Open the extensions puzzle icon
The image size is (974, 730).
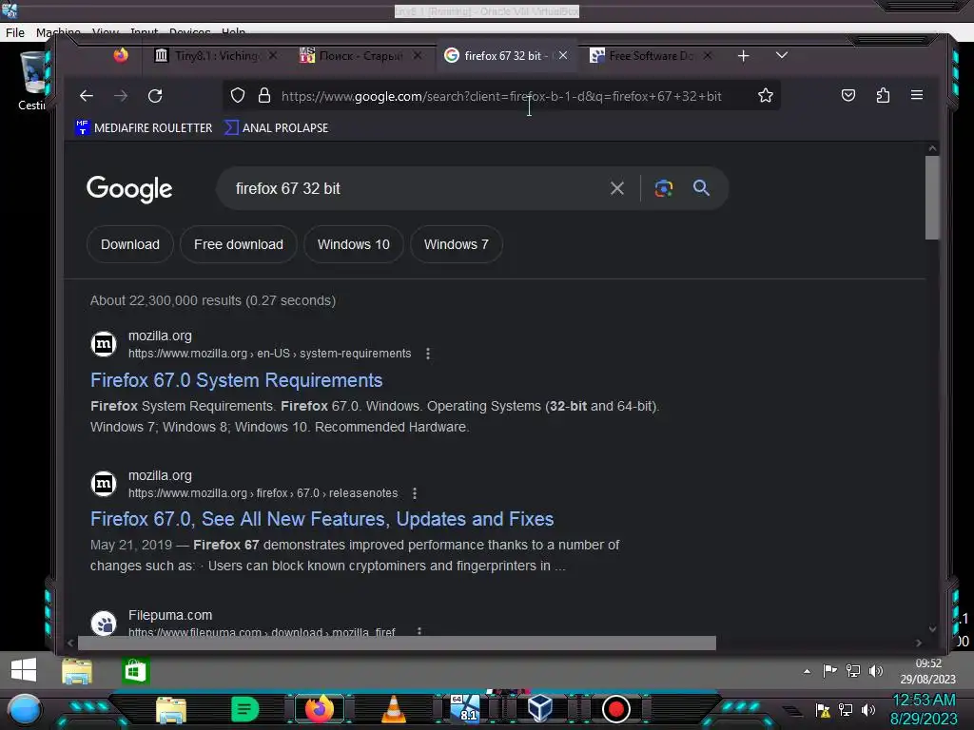coord(883,96)
